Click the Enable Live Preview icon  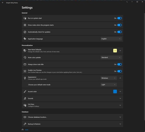[x=25, y=71]
